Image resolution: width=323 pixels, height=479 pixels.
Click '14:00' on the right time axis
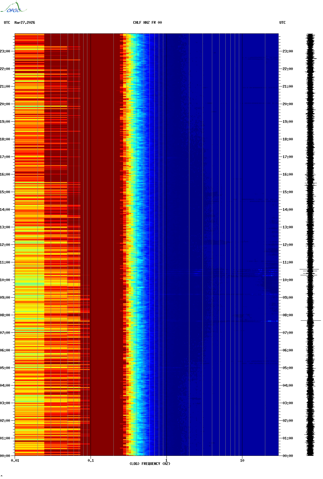pos(288,210)
